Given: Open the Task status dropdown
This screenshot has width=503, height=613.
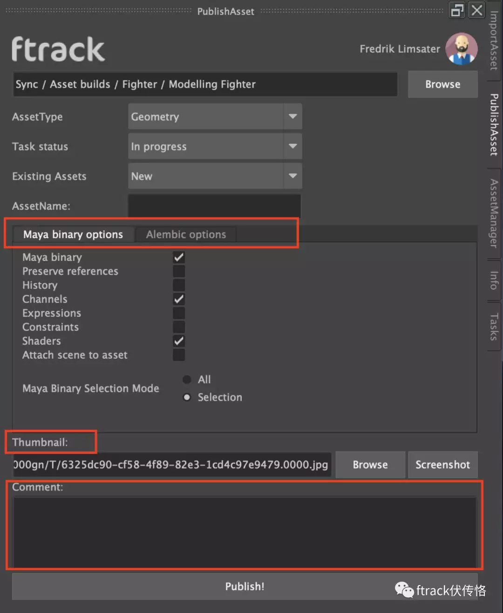Looking at the screenshot, I should point(215,146).
